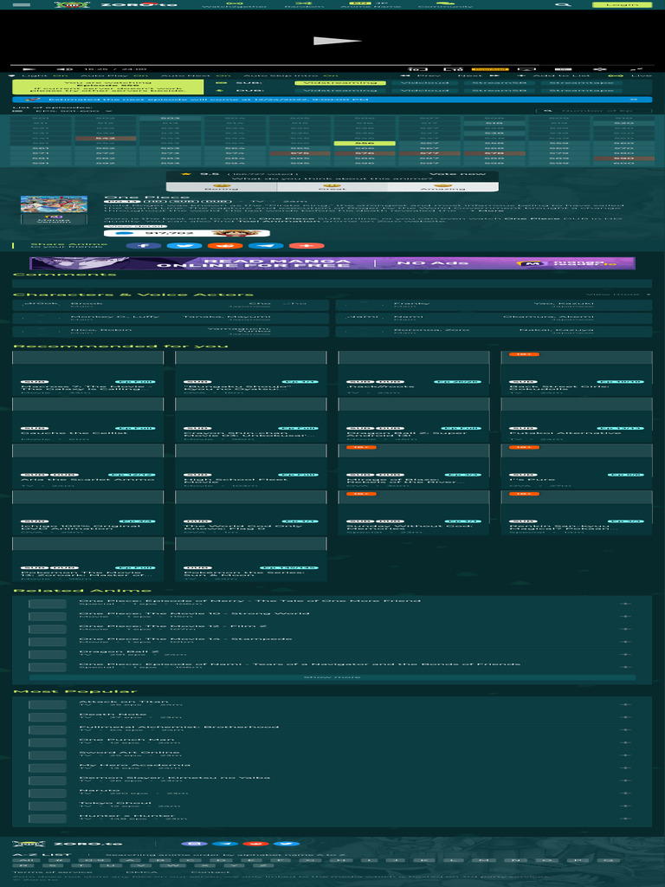The width and height of the screenshot is (665, 887).
Task: Open footer Telegram icon
Action: 225,844
